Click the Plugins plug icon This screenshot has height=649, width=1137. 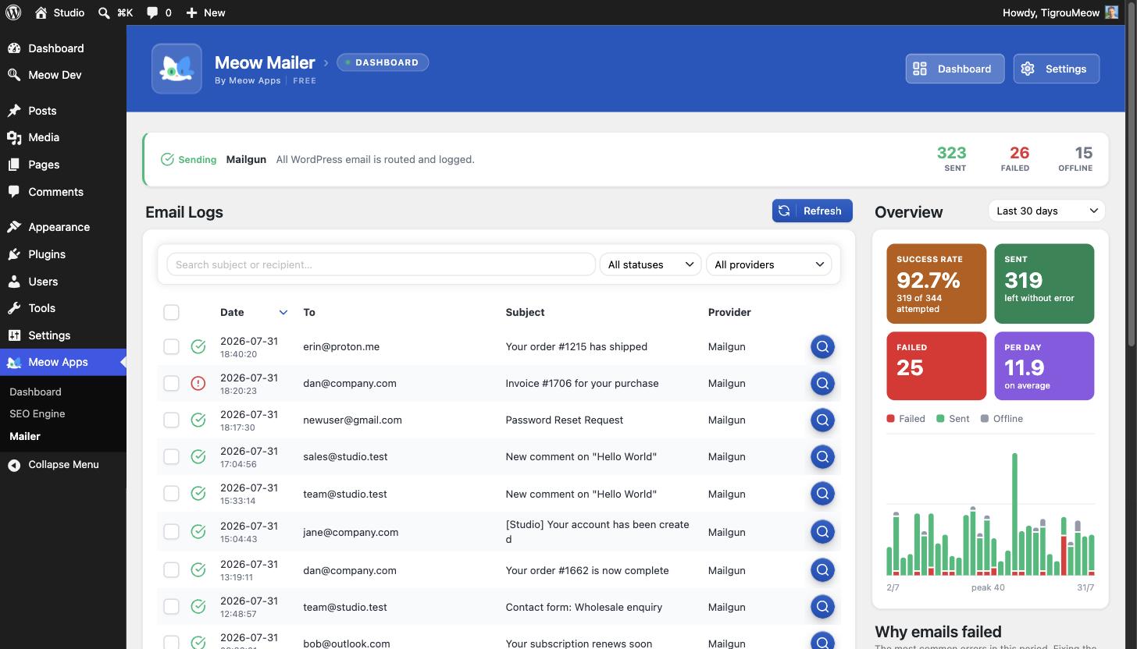pyautogui.click(x=14, y=254)
